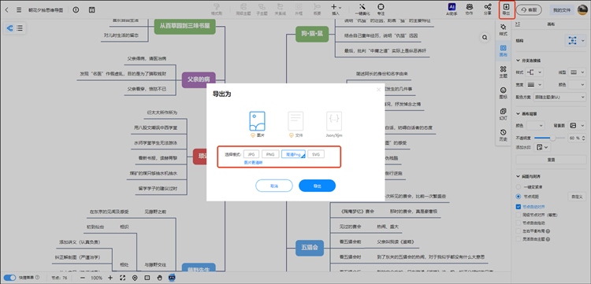Select the node spacing (节点间距) radio
Viewport: 591px width, 284px height.
519,197
